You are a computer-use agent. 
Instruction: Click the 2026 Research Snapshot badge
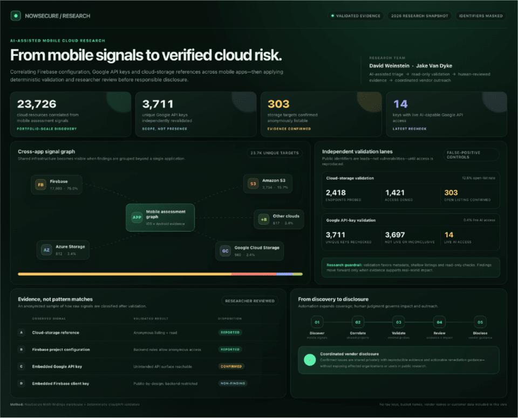pos(420,16)
